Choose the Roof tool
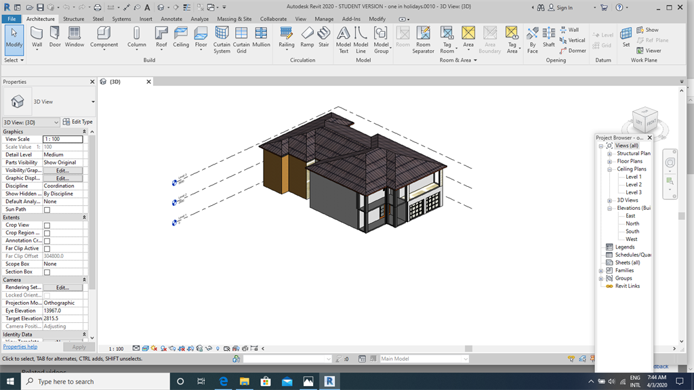This screenshot has height=390, width=694. pyautogui.click(x=161, y=37)
